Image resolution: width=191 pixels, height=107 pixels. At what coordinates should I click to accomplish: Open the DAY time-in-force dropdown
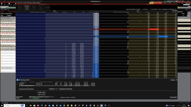(47, 97)
